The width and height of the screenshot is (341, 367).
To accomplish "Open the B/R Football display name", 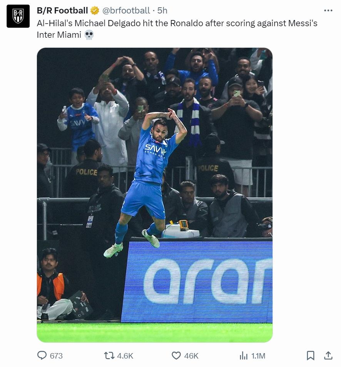I will click(62, 10).
